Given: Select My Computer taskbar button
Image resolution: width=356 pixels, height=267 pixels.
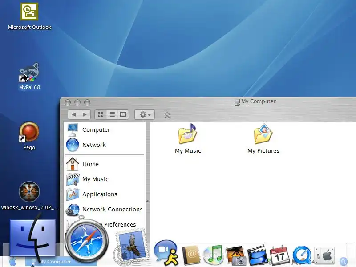Looking at the screenshot, I should (x=61, y=262).
